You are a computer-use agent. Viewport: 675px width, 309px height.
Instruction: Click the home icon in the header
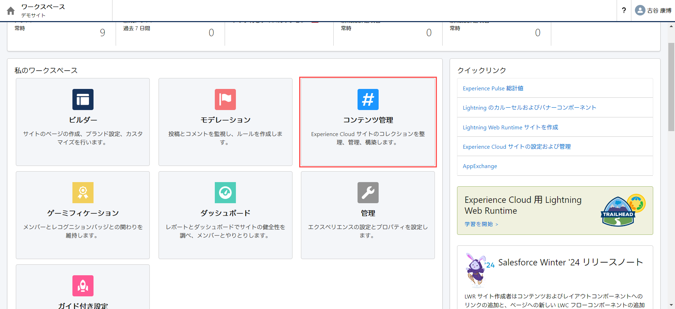coord(11,11)
